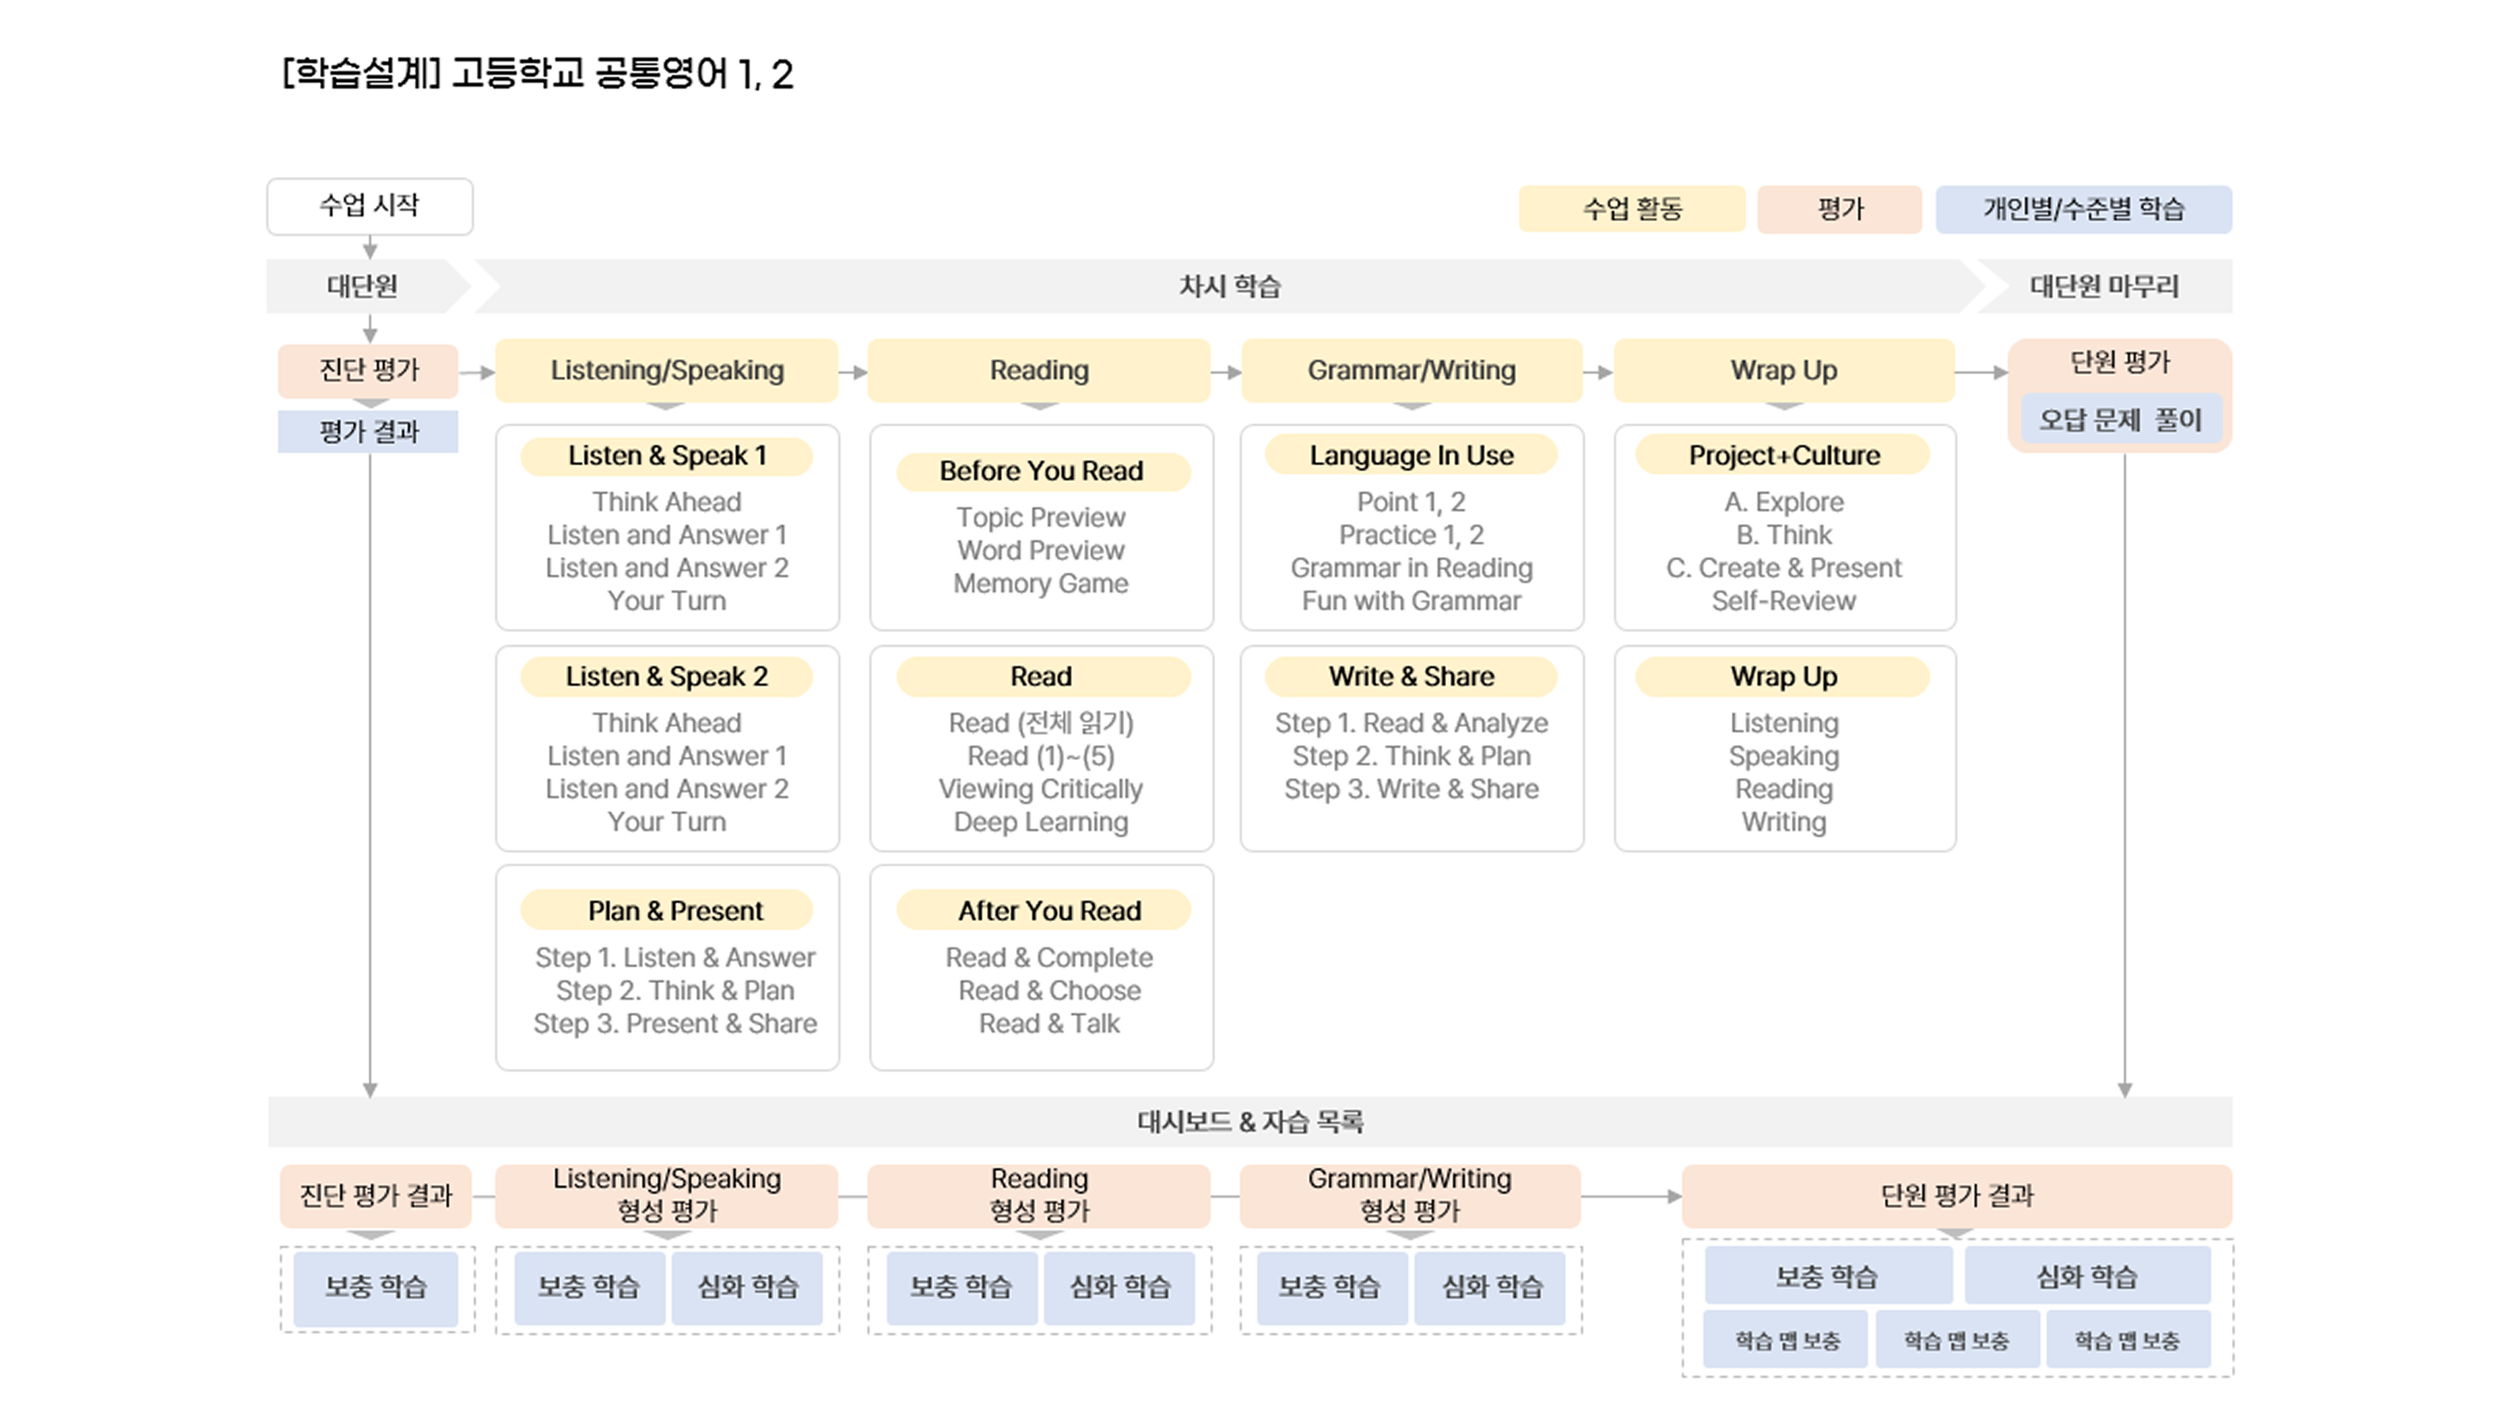Click Speaking text in Wrap Up list

coord(1783,756)
